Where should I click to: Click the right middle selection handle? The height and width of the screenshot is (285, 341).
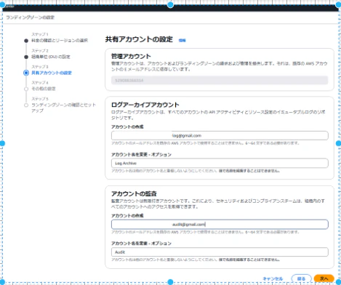point(339,143)
